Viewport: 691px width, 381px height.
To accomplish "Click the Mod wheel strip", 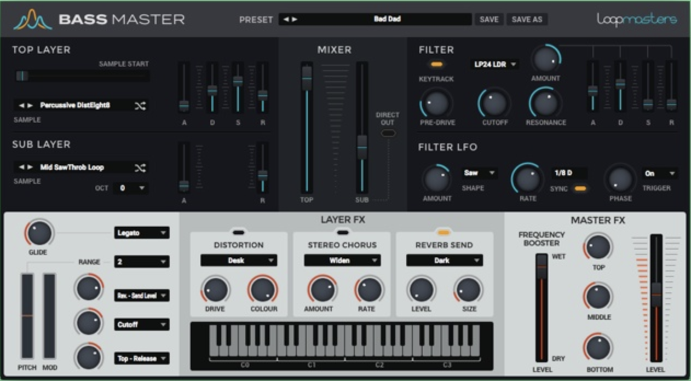I will tap(49, 316).
